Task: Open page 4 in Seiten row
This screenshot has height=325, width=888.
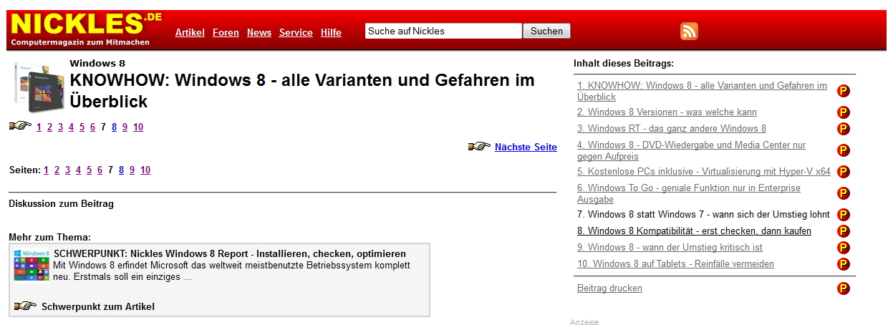Action: click(78, 170)
